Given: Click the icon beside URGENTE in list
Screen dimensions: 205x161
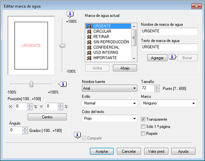Looking at the screenshot, I should click(89, 26).
